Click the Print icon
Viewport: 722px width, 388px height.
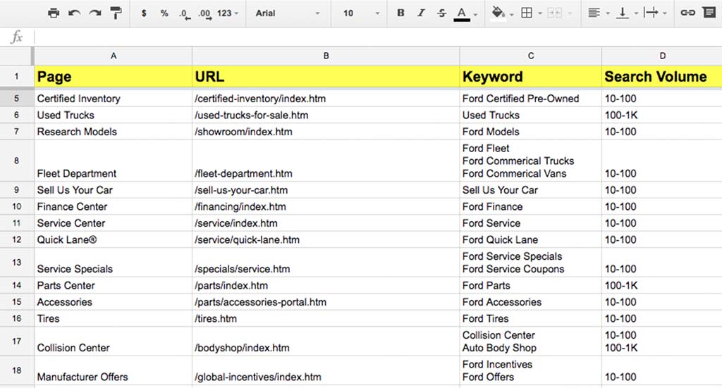[54, 13]
